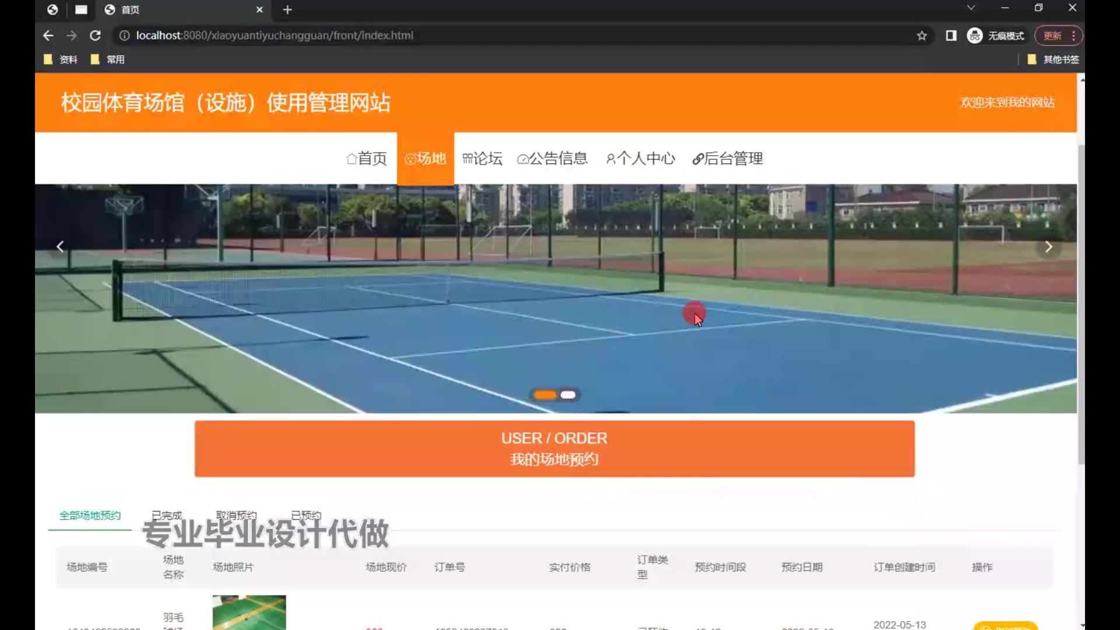The image size is (1120, 630).
Task: Open 公告信息 navigation item
Action: pyautogui.click(x=552, y=159)
